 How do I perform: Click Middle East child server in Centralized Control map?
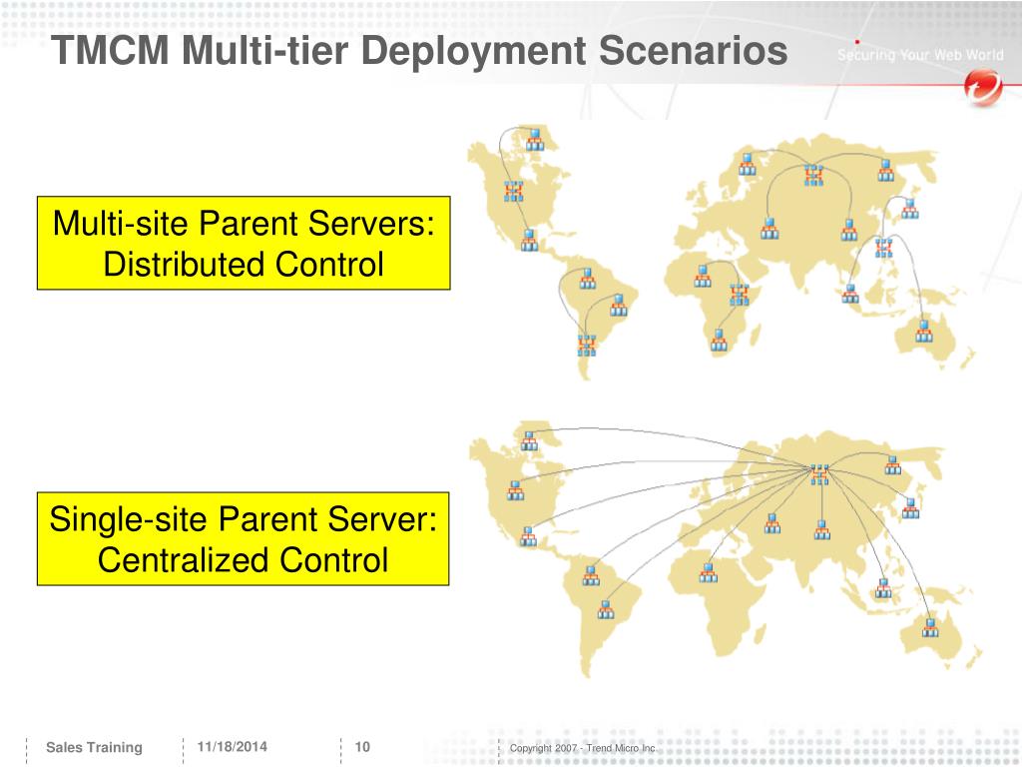(771, 523)
